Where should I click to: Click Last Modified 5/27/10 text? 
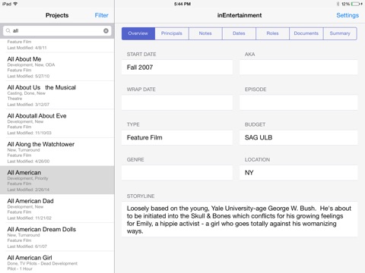coord(28,76)
